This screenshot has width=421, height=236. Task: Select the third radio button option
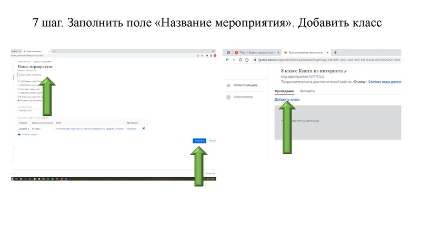coord(19,89)
